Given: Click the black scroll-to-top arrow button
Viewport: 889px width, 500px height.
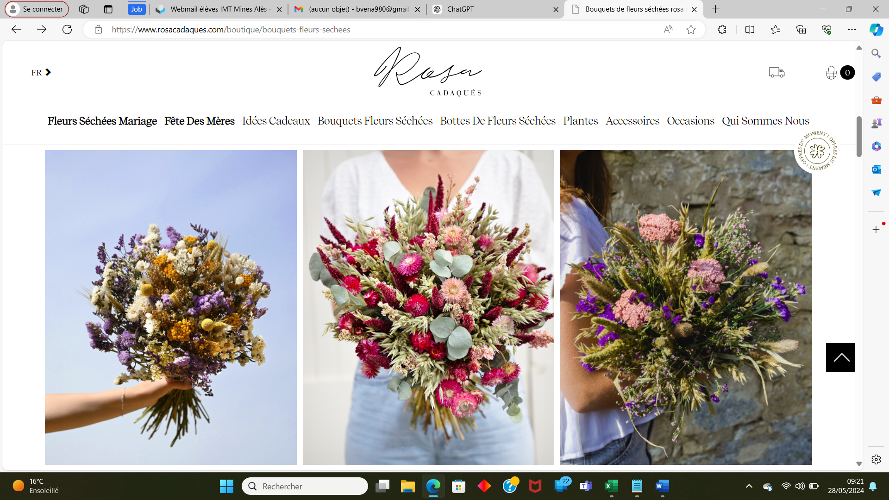Looking at the screenshot, I should (840, 357).
